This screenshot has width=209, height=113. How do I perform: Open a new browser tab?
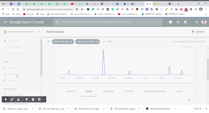click(178, 4)
